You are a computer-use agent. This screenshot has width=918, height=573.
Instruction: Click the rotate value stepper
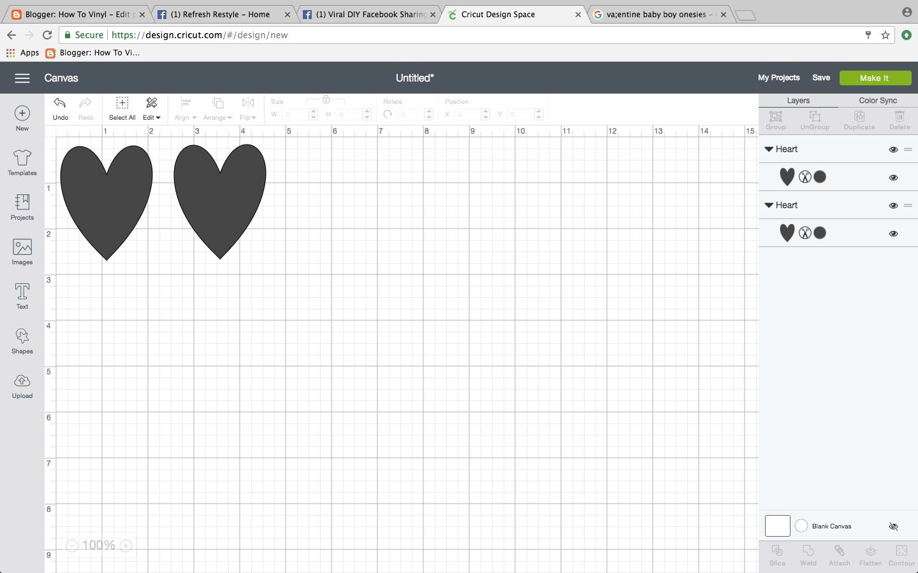429,115
